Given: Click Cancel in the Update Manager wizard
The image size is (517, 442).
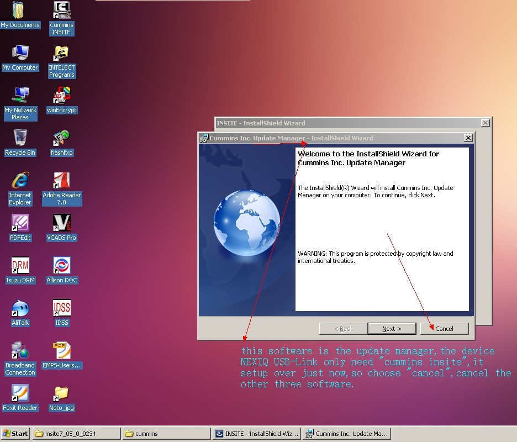Looking at the screenshot, I should [444, 329].
